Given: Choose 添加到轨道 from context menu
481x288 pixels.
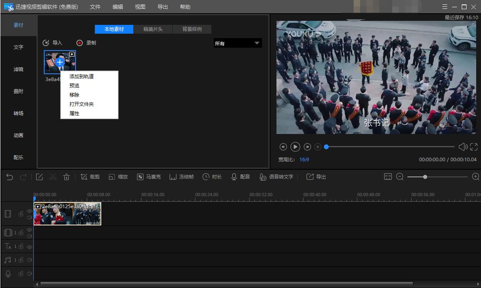Looking at the screenshot, I should click(x=82, y=76).
